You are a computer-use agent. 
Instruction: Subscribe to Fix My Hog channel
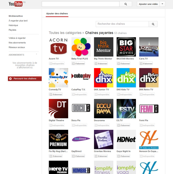click(56, 156)
